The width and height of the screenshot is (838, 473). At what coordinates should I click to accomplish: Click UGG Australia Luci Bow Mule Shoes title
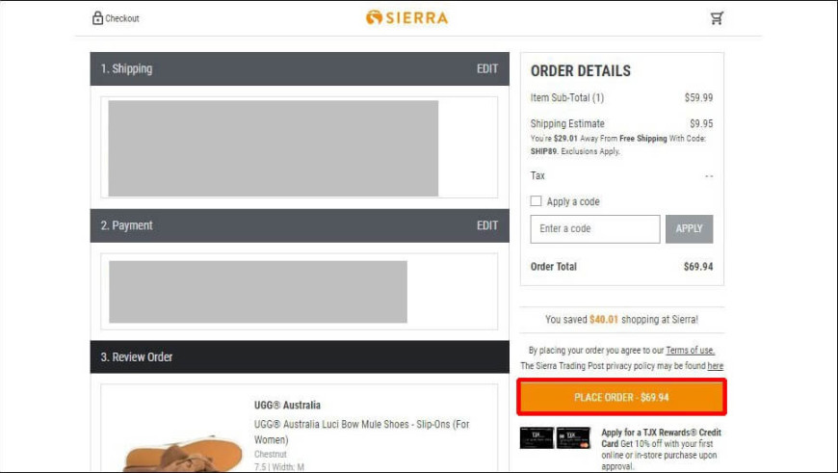coord(362,432)
